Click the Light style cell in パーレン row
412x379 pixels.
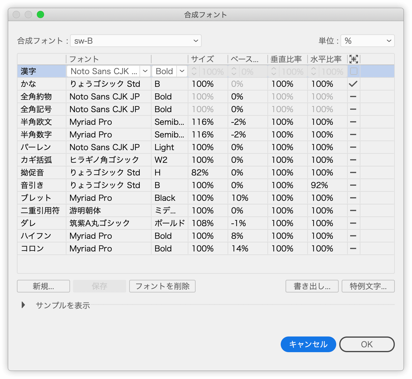coord(164,147)
